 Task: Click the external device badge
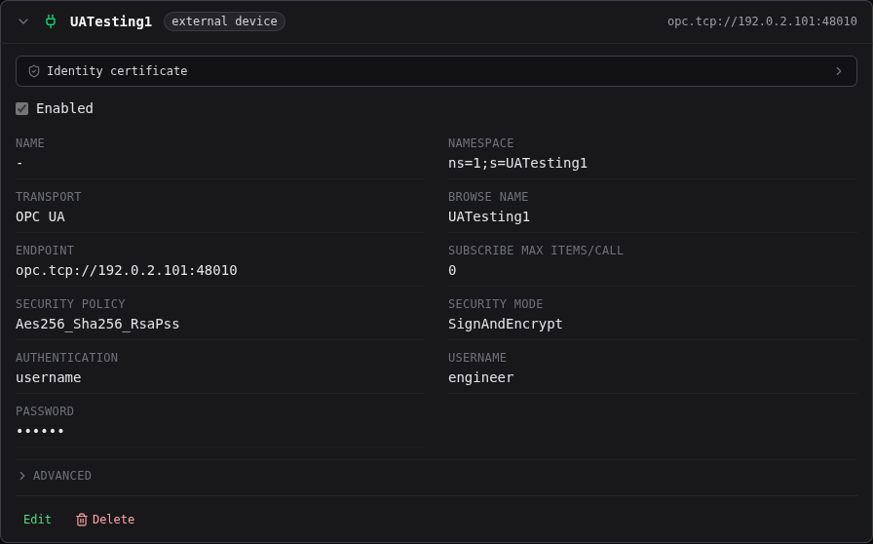point(224,21)
